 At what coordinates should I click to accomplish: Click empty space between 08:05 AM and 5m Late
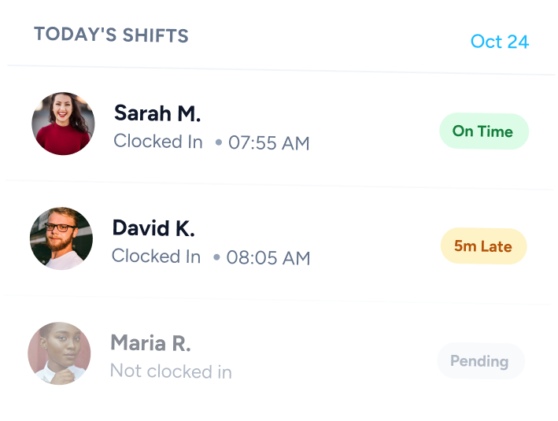(x=374, y=252)
